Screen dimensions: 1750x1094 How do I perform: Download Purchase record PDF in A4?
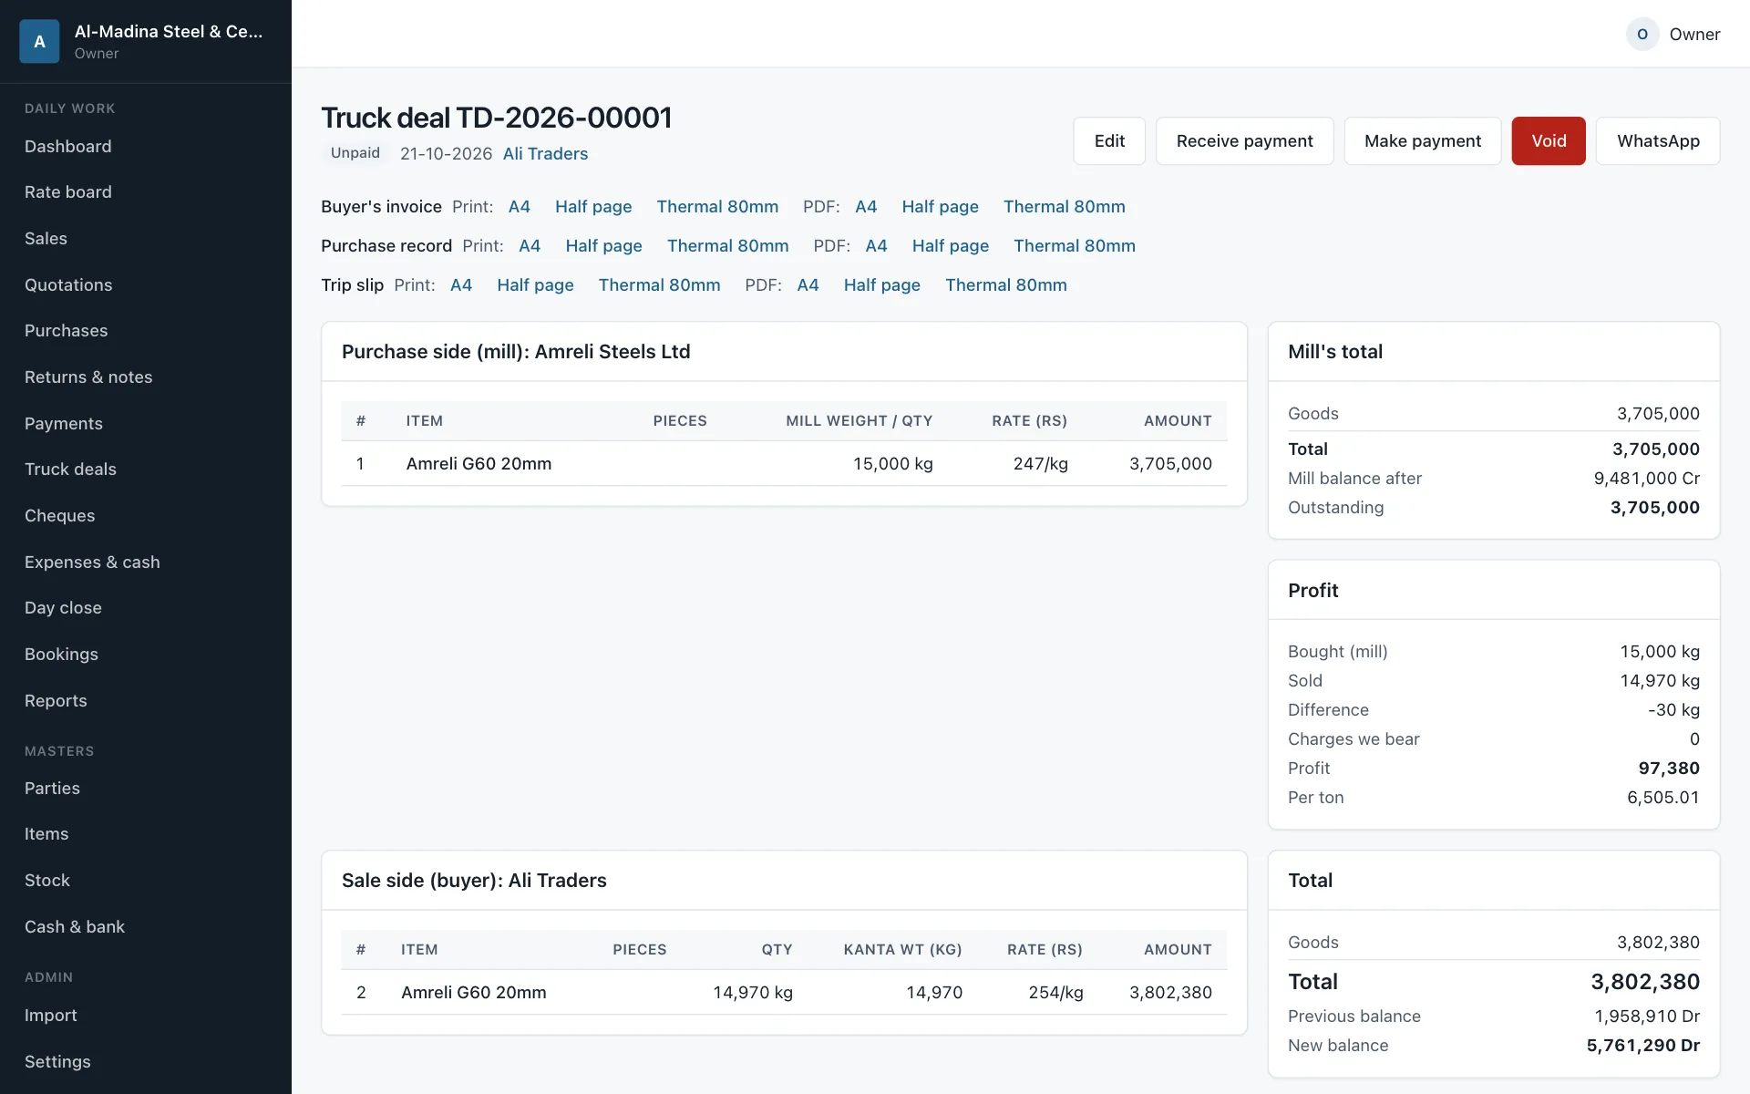pos(876,246)
